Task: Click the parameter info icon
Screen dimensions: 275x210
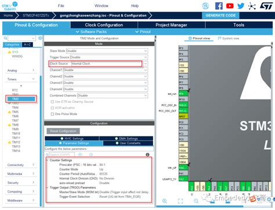Action: tap(147, 154)
